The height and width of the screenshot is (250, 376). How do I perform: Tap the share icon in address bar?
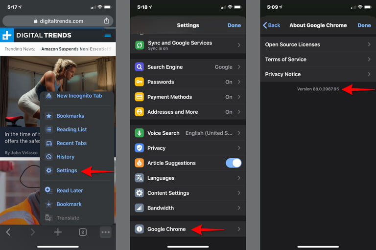tap(106, 21)
